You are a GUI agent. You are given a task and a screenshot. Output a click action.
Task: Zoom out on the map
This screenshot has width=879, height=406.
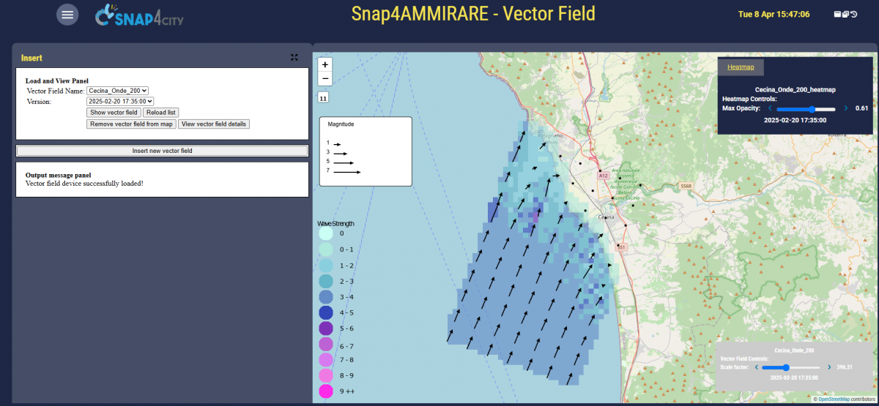click(325, 78)
